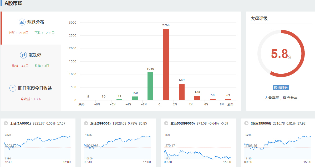Click clock icon next to 创业(399006)
The width and height of the screenshot is (315, 167).
tap(246, 123)
